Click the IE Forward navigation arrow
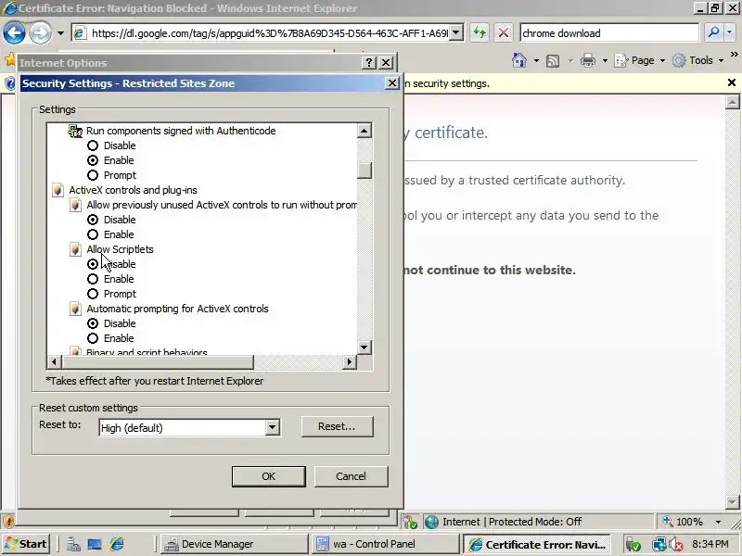This screenshot has width=742, height=556. pos(40,33)
